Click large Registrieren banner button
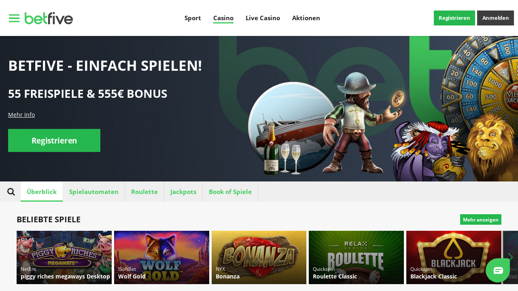Viewport: 518px width, 291px height. [54, 141]
